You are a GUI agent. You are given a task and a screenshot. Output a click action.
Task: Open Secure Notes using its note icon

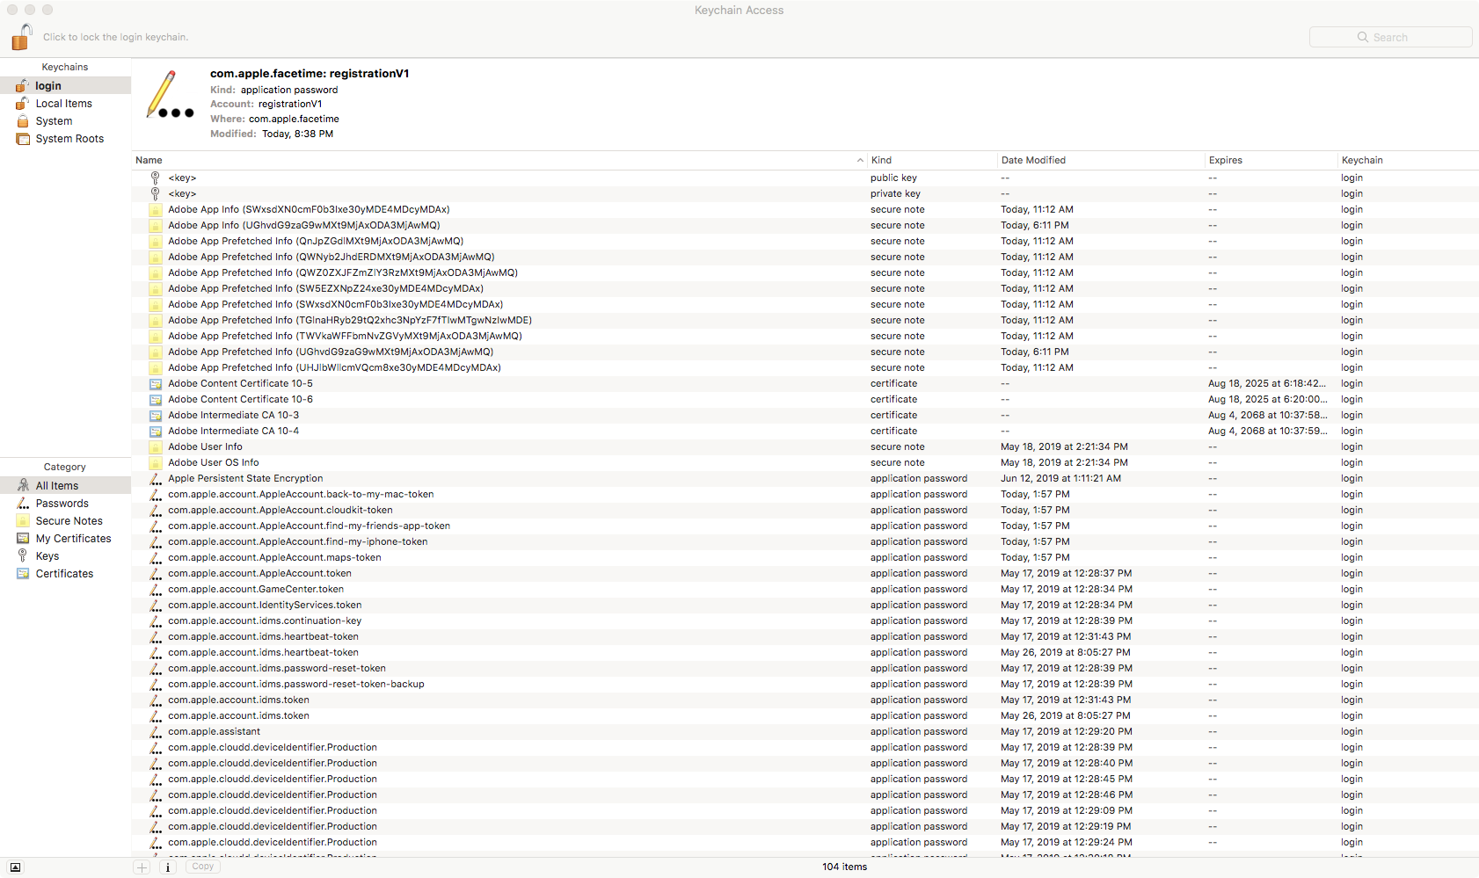point(21,520)
